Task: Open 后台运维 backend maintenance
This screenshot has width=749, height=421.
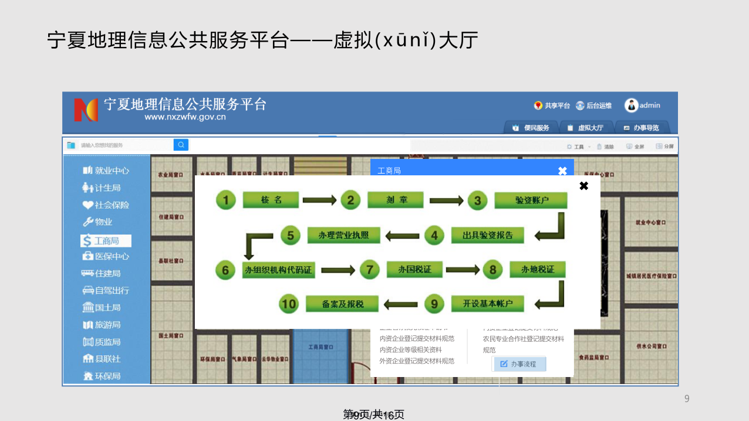Action: click(x=593, y=106)
